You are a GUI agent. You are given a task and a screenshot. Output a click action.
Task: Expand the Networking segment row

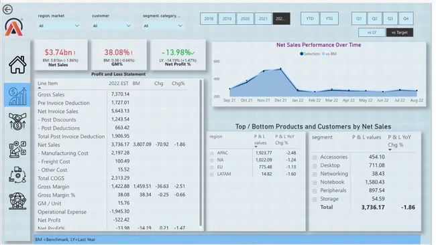pos(315,174)
